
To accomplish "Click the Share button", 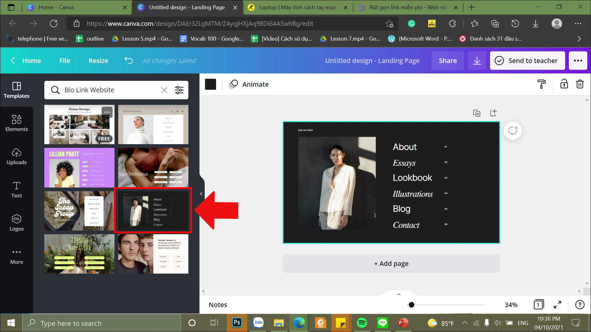I will 448,61.
